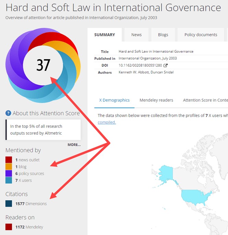228x235 pixels.
Task: Follow the 'compiled.' hyperlink
Action: click(107, 122)
